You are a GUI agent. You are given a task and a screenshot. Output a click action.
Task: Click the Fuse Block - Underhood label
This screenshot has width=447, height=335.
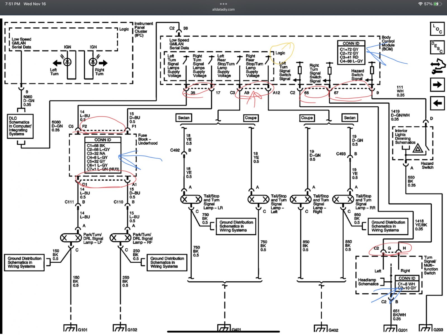pyautogui.click(x=148, y=139)
